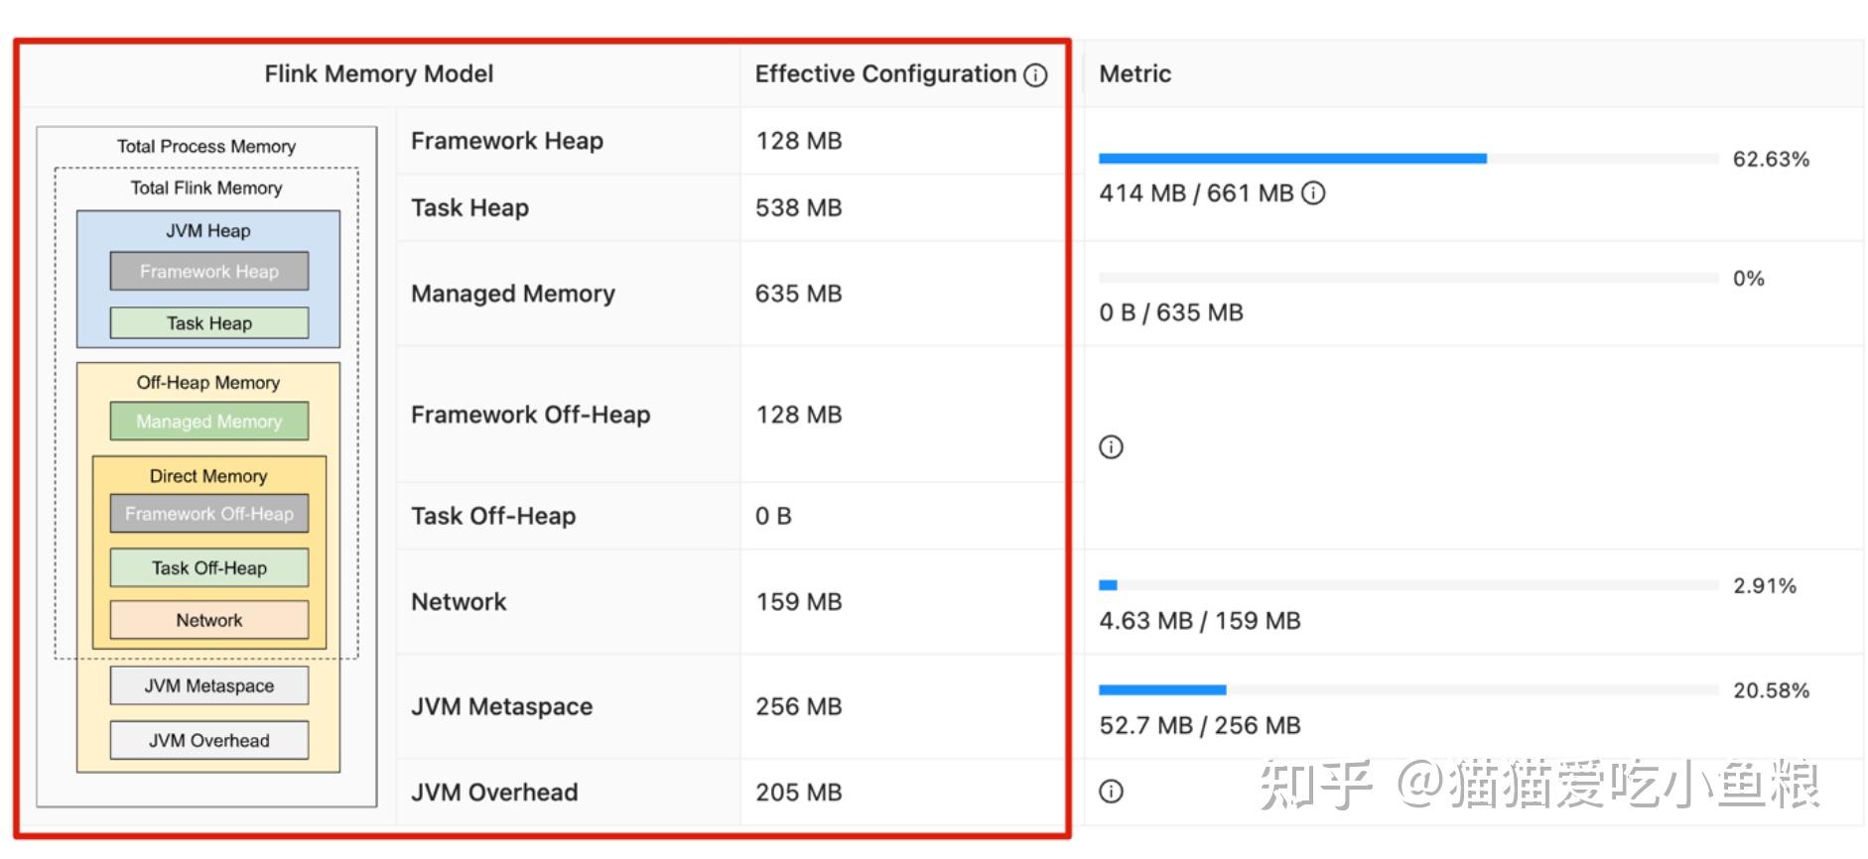This screenshot has width=1868, height=859.
Task: Click the Managed Memory usage bar at 0%
Action: (x=1407, y=279)
